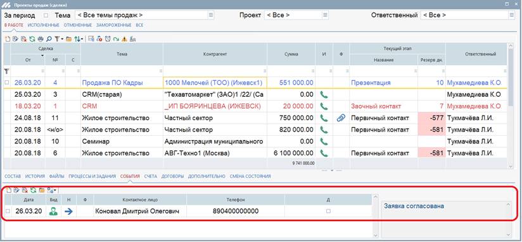
Task: Switch to the Замороженные tab
Action: tap(113, 25)
